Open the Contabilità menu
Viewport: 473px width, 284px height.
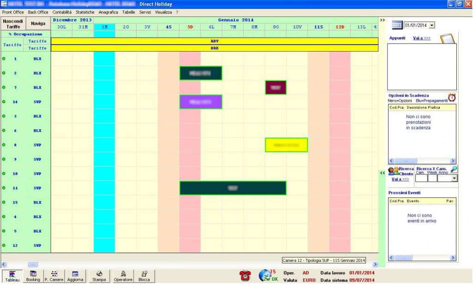[62, 12]
